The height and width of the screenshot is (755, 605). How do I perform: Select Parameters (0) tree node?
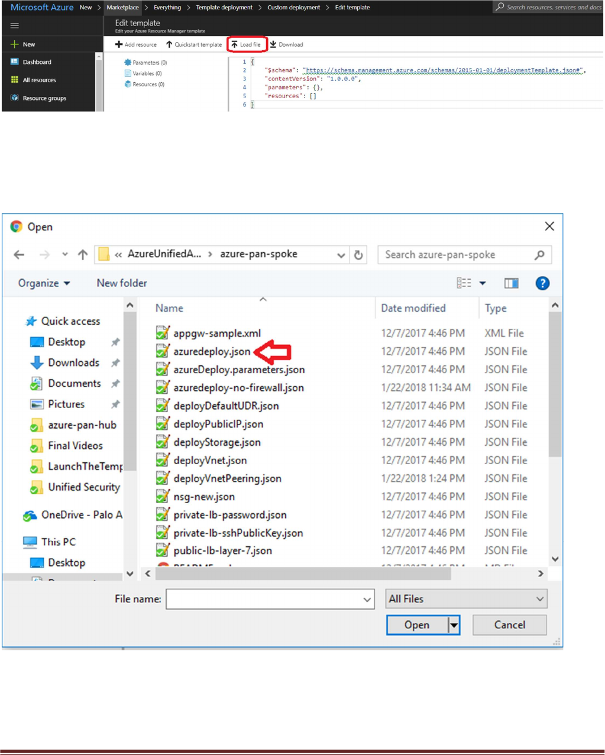(145, 62)
